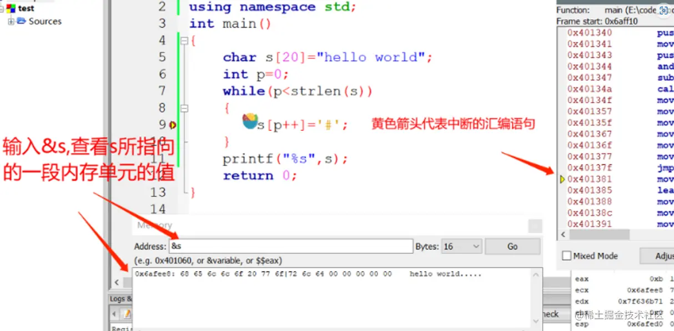This screenshot has height=331, width=674.
Task: Select disassembly address 0x401391
Action: [x=590, y=224]
